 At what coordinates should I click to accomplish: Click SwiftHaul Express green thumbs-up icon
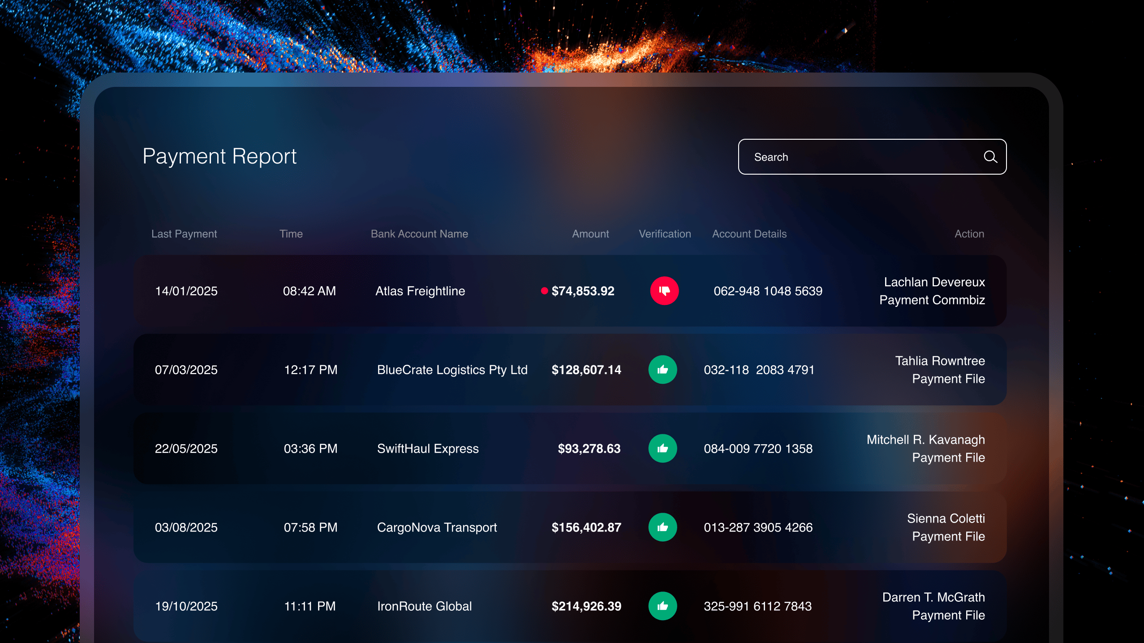click(662, 449)
